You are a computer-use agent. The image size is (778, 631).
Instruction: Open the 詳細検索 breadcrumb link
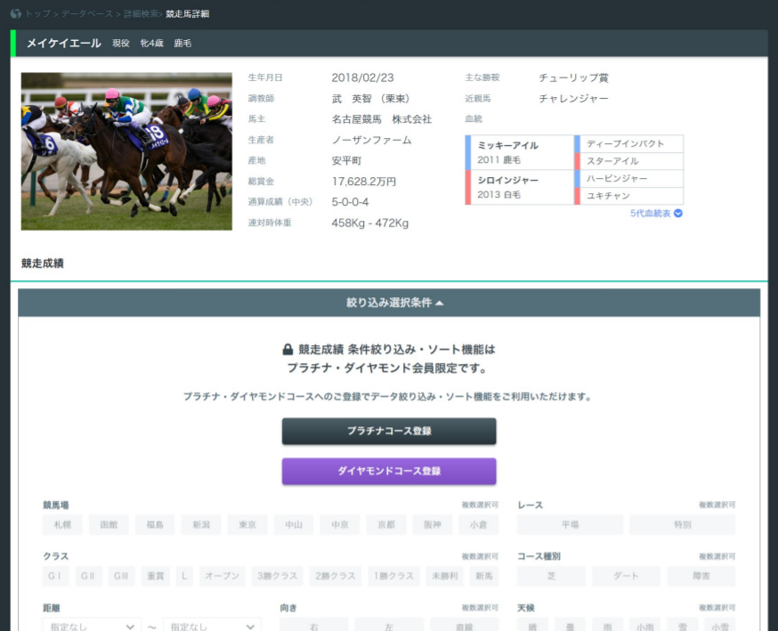pyautogui.click(x=141, y=14)
